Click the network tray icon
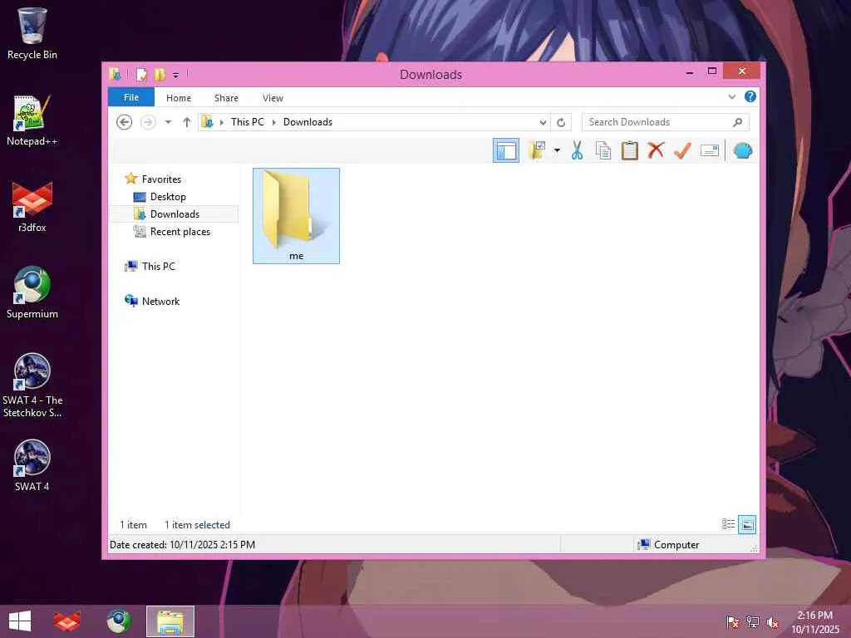This screenshot has height=638, width=851. click(x=753, y=622)
